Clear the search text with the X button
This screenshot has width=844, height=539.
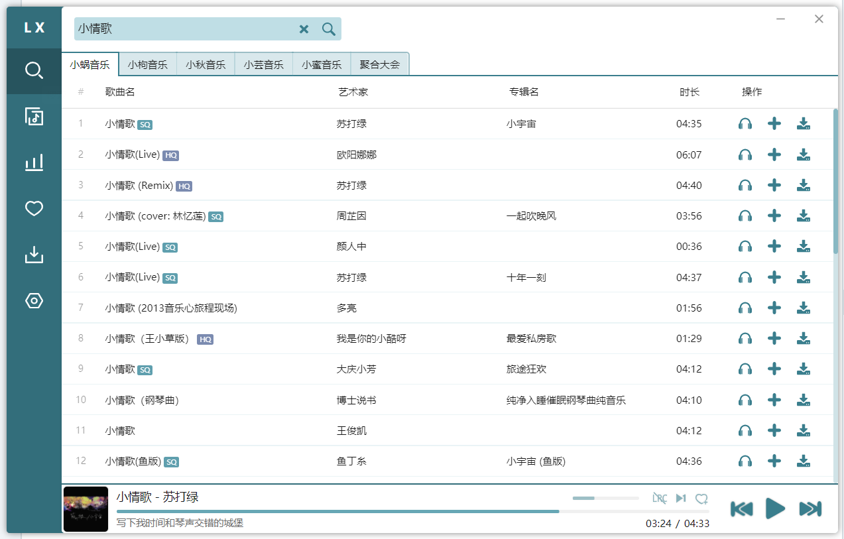pyautogui.click(x=304, y=29)
